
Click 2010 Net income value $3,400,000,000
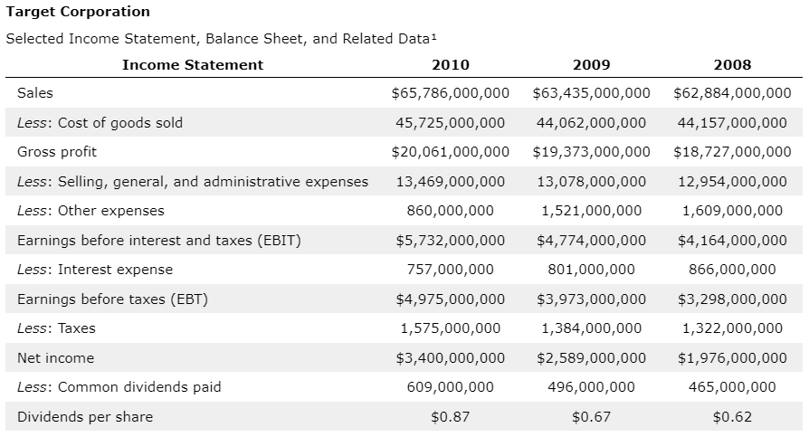tap(451, 358)
